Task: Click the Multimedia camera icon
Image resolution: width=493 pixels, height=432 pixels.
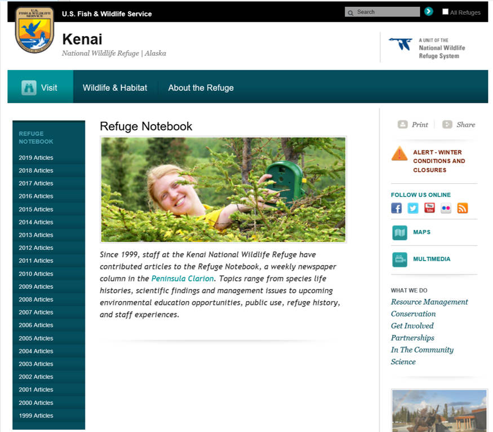Action: click(x=399, y=259)
